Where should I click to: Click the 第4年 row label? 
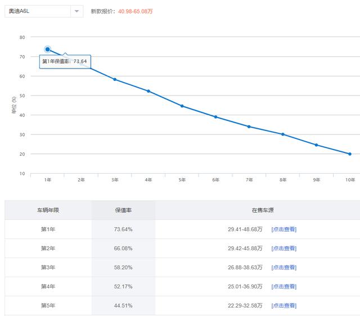click(x=48, y=286)
